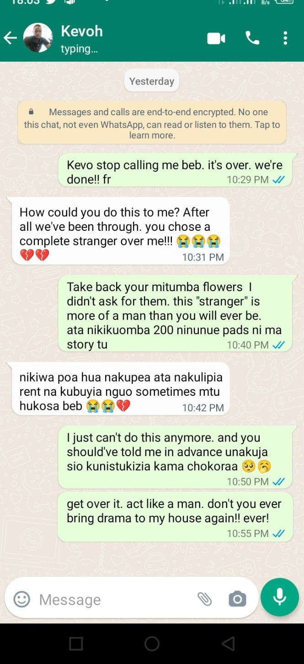Viewport: 304px width, 664px height.
Task: Start a video call with Kevoh
Action: [x=216, y=38]
